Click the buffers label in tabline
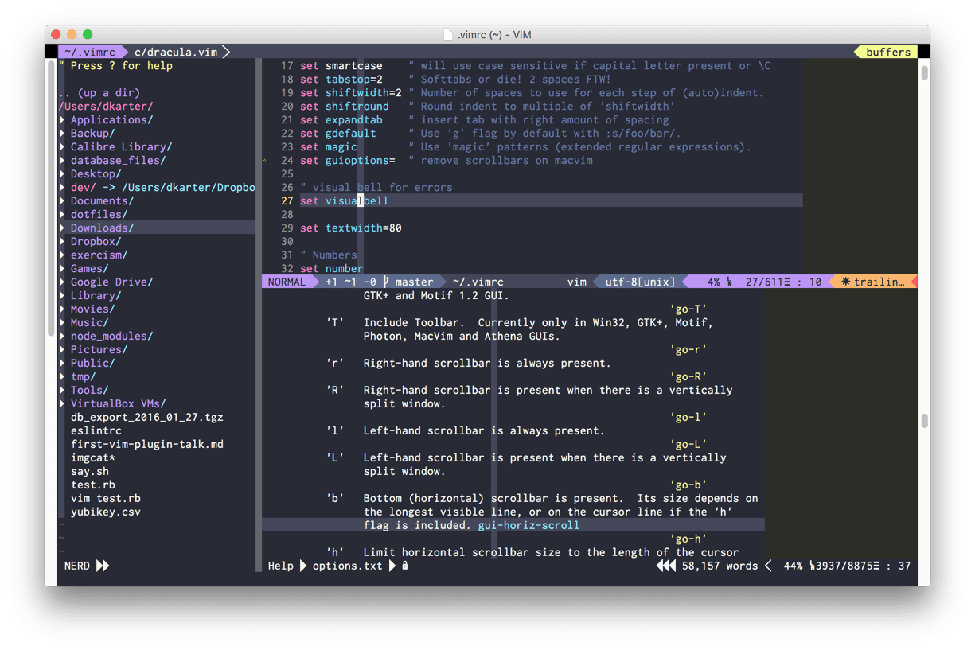The image size is (975, 650). point(887,52)
